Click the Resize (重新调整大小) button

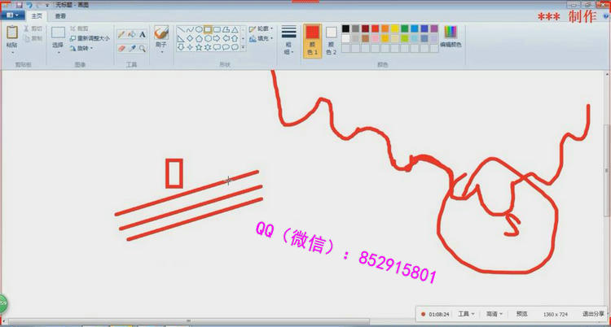pyautogui.click(x=90, y=38)
